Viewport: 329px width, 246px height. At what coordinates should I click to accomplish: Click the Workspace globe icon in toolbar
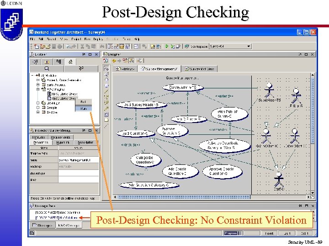tap(187, 46)
